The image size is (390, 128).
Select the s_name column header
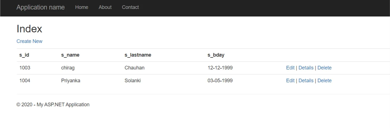pyautogui.click(x=70, y=55)
